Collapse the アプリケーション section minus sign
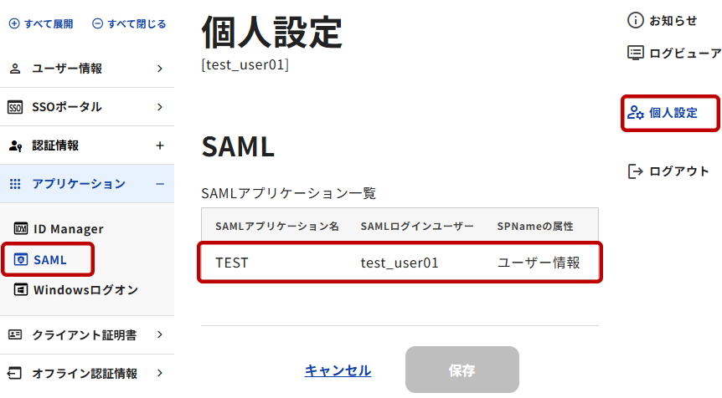722x398 pixels. (x=160, y=184)
